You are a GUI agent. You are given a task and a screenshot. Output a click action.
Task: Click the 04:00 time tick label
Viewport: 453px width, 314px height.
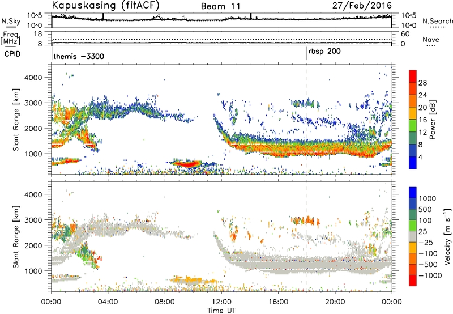108,302
